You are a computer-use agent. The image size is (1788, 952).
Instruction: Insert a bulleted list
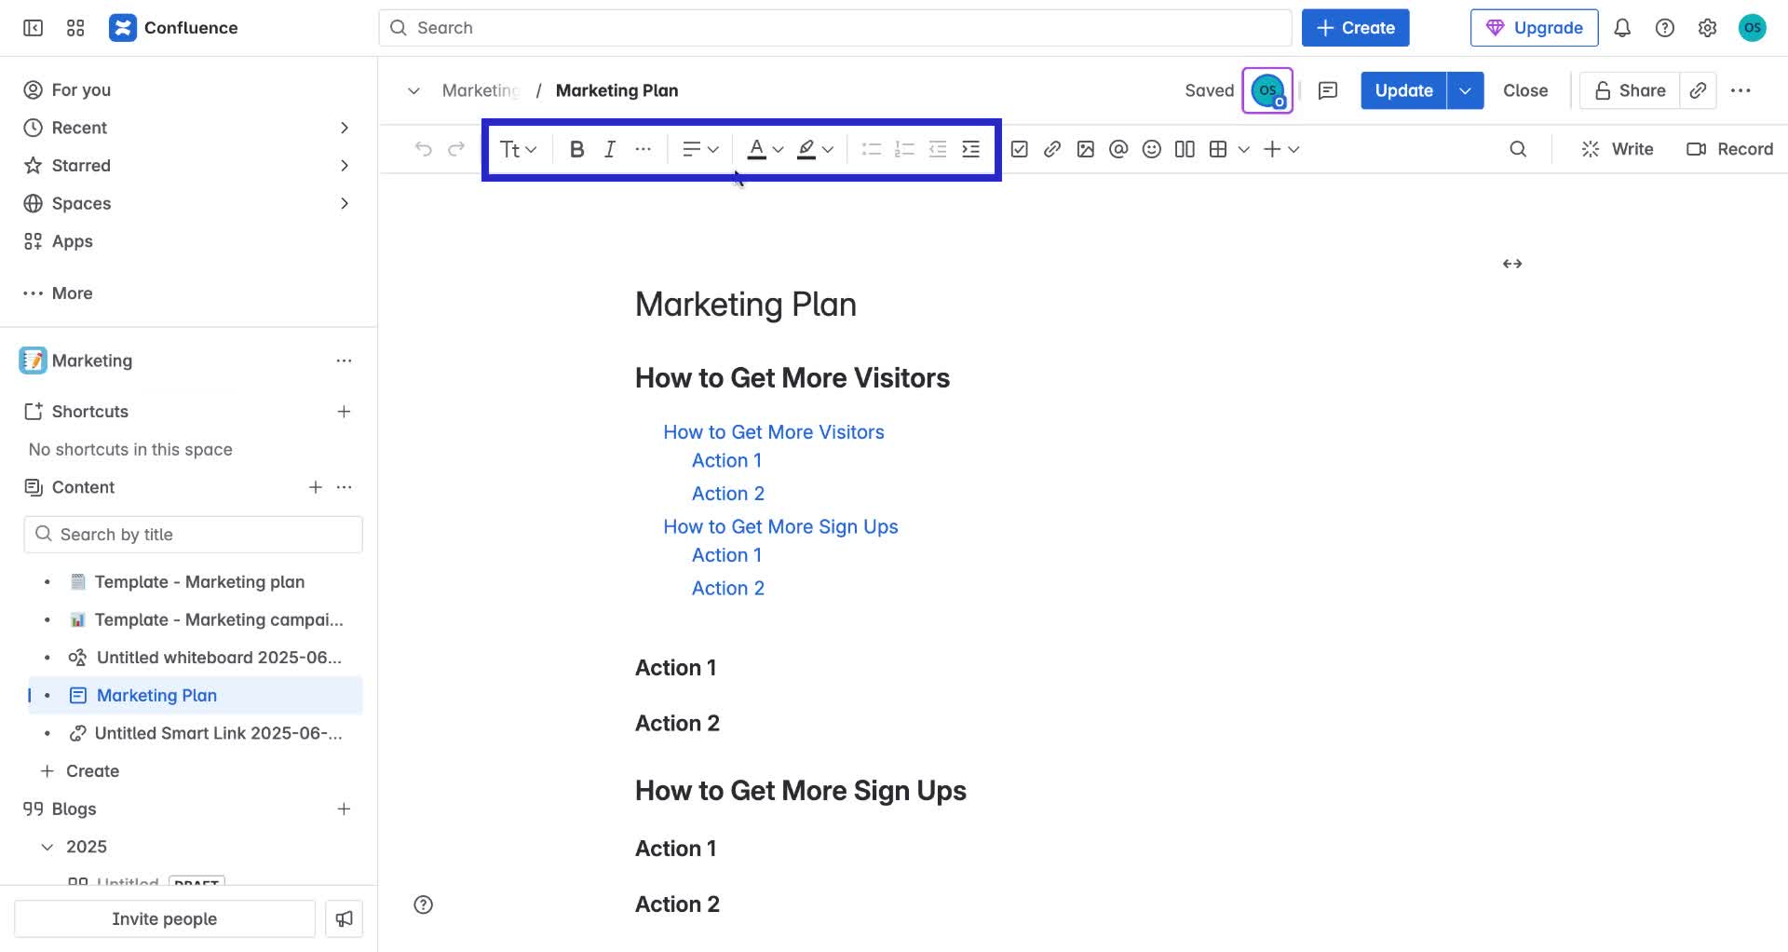pyautogui.click(x=871, y=148)
